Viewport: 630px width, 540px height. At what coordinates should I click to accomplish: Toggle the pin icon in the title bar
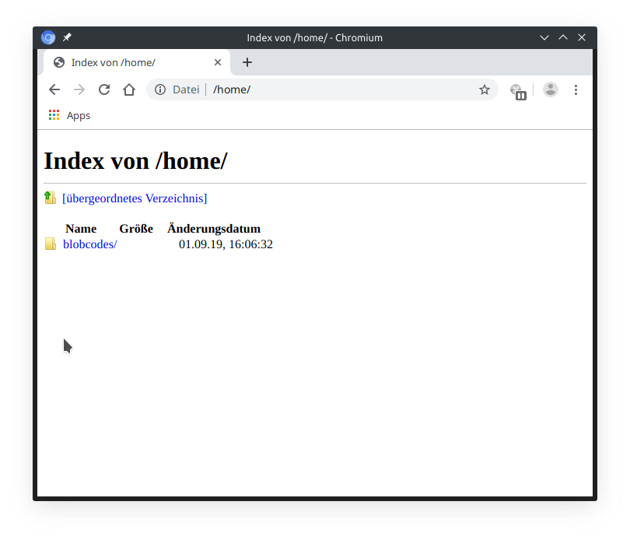67,37
